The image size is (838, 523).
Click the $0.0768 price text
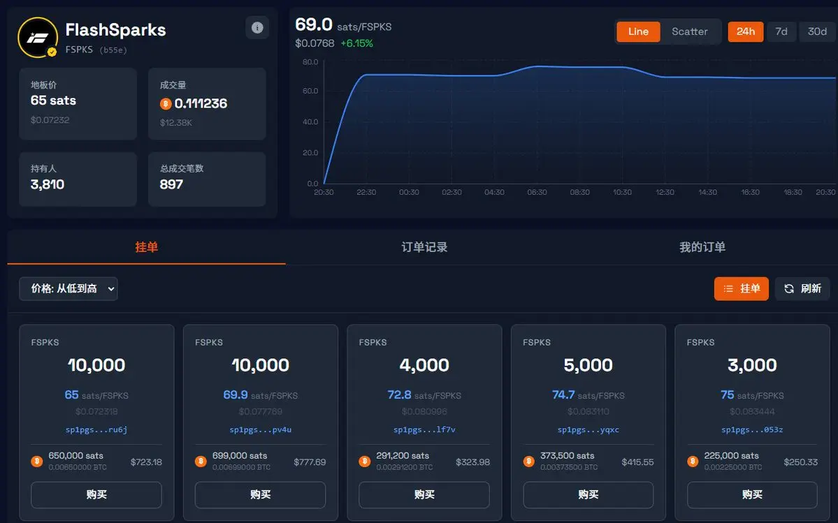pyautogui.click(x=315, y=43)
